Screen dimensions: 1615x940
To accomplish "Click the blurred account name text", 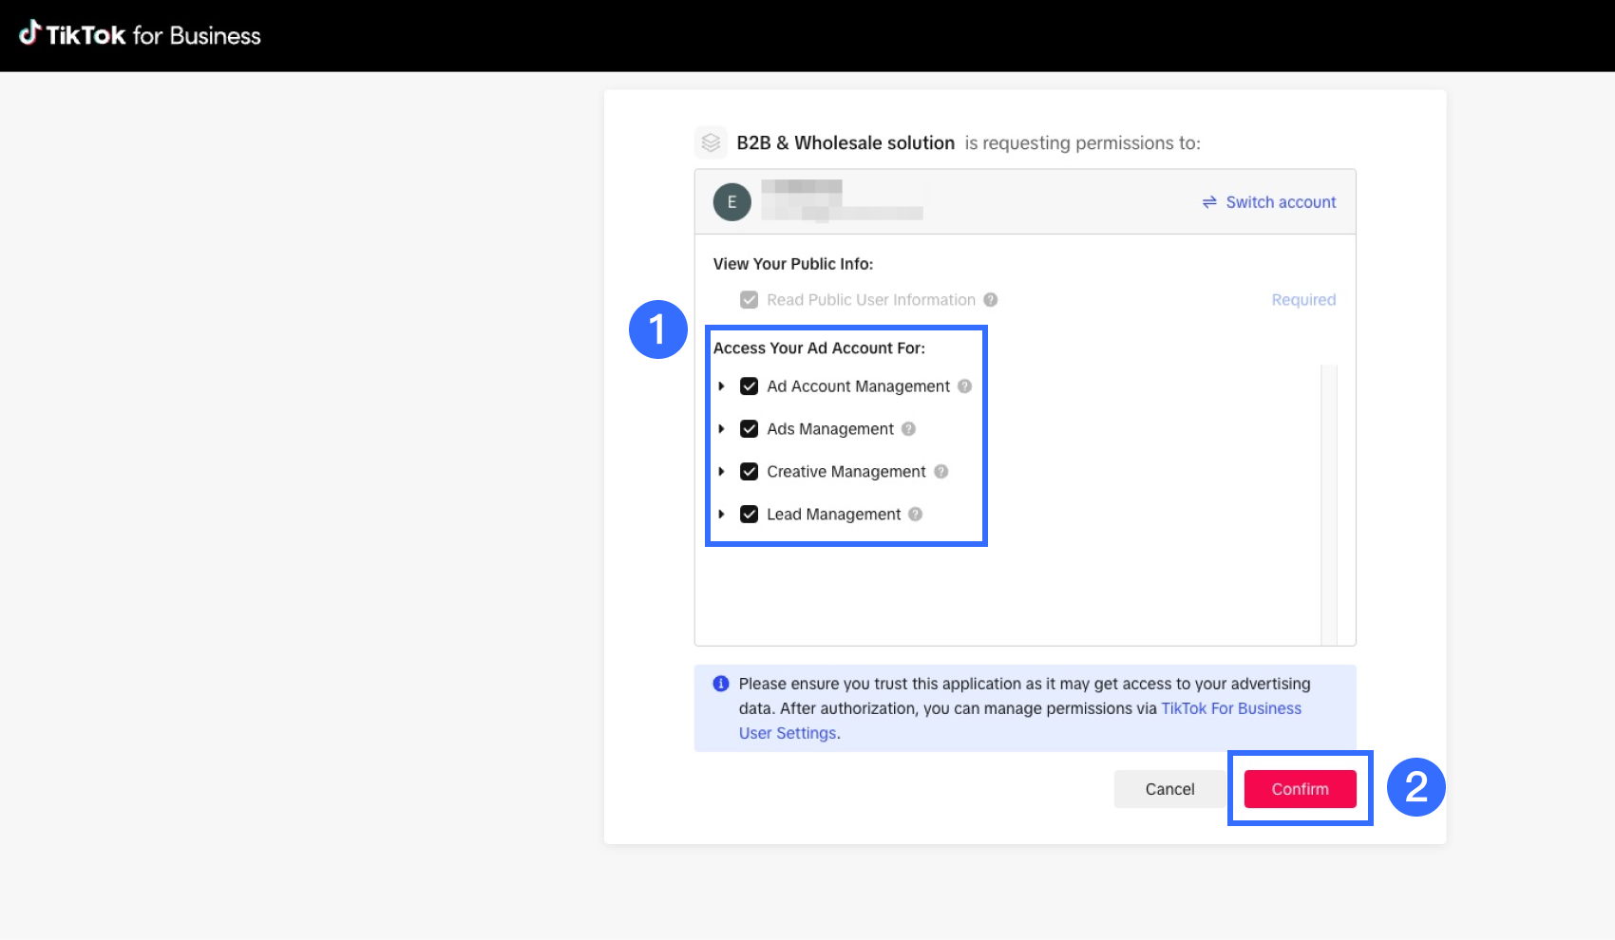I will tap(842, 200).
